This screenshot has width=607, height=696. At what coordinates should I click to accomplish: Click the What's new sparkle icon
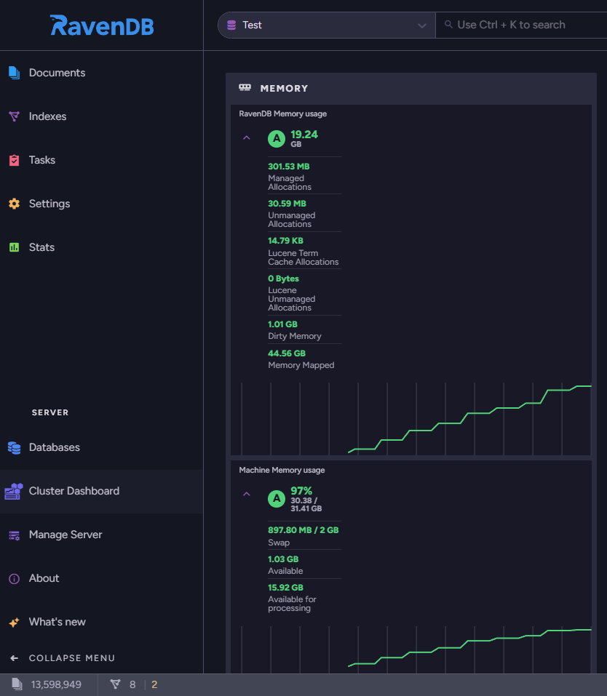[15, 623]
